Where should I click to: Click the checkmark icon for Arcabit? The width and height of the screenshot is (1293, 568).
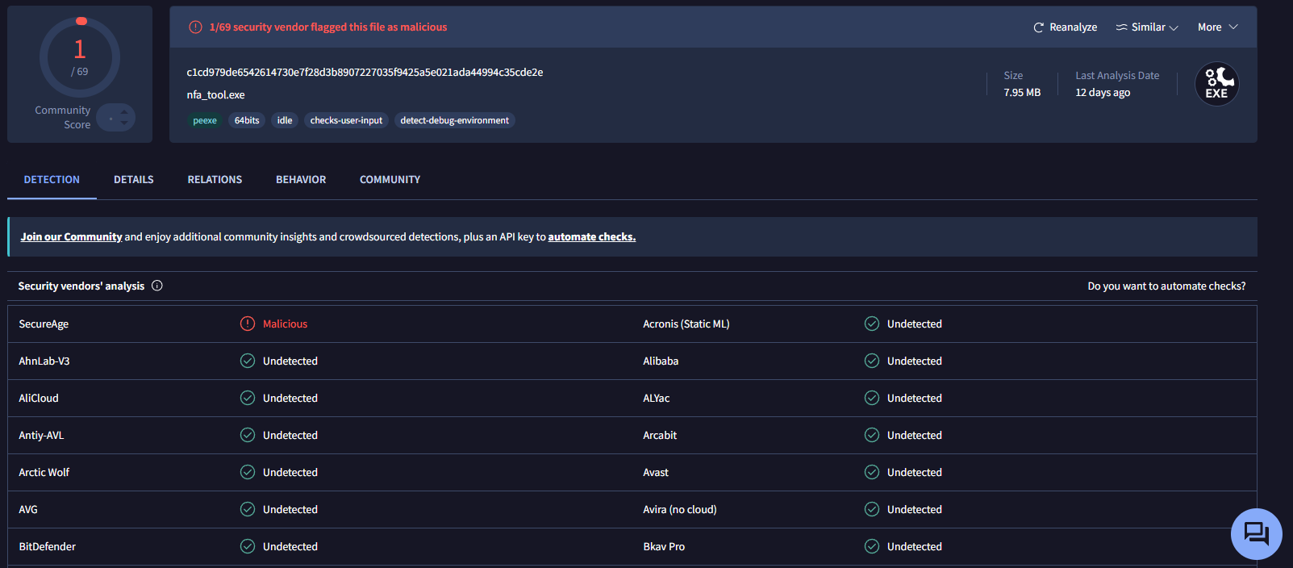coord(872,435)
